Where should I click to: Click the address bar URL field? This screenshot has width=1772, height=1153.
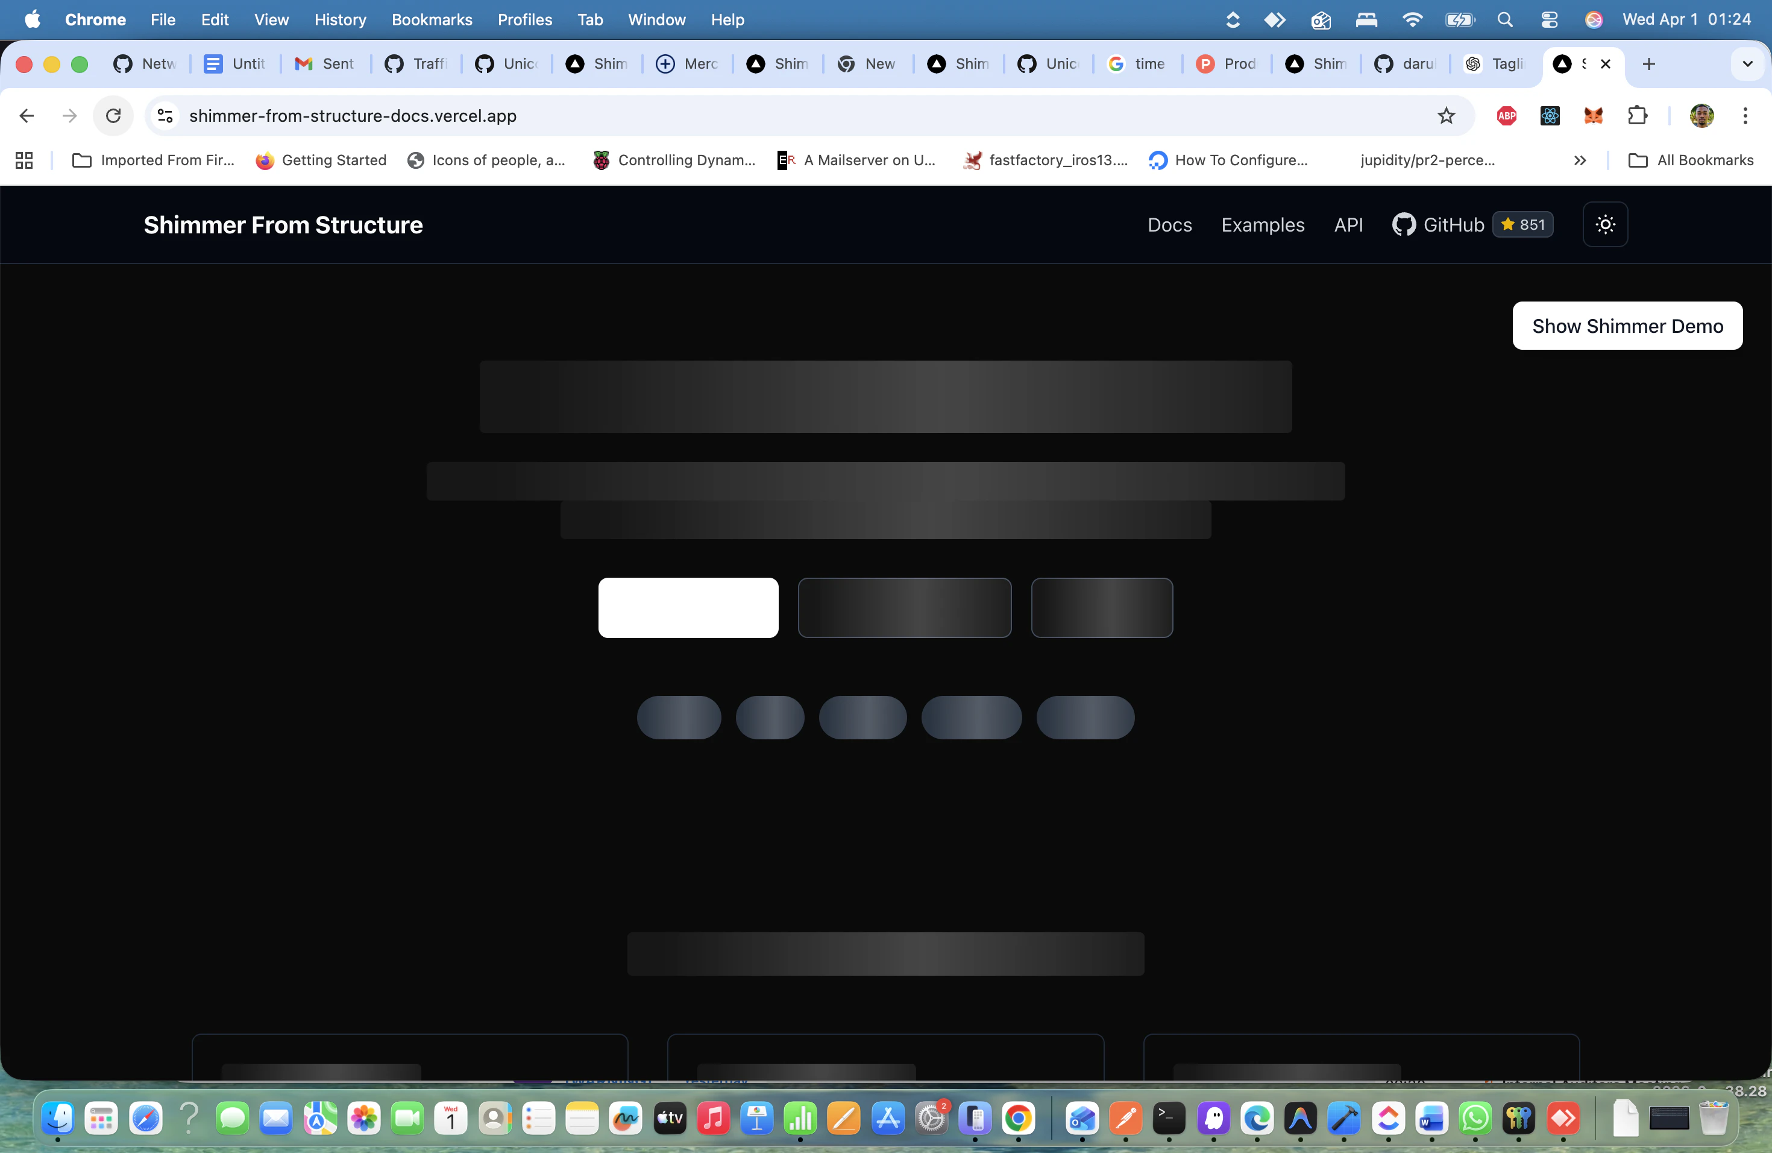(x=744, y=115)
